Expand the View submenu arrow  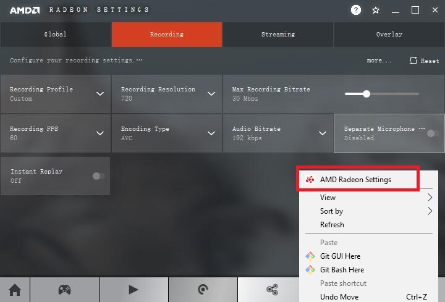click(x=430, y=198)
